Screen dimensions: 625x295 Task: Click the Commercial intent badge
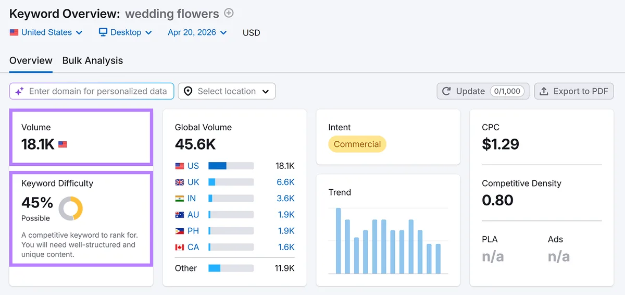coord(357,144)
